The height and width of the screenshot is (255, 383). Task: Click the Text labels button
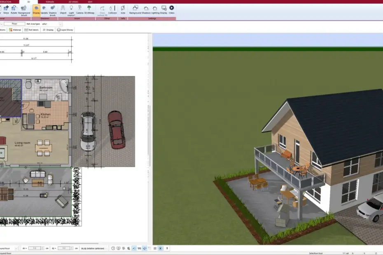(32, 30)
